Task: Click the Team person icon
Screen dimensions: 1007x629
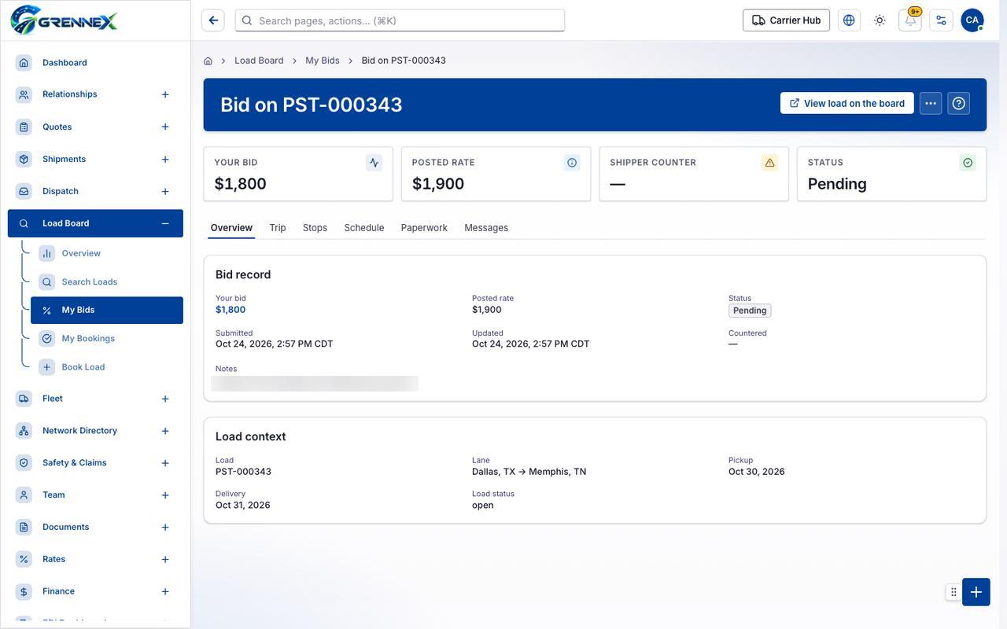Action: pos(24,495)
